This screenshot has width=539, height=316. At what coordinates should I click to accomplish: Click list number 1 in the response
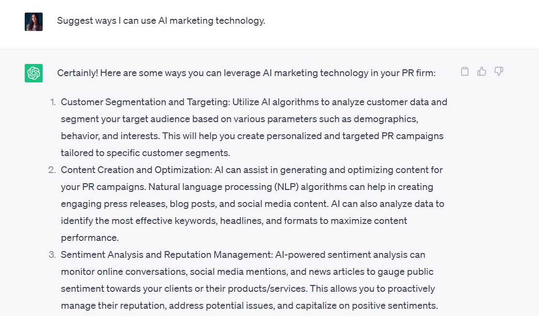click(x=52, y=102)
